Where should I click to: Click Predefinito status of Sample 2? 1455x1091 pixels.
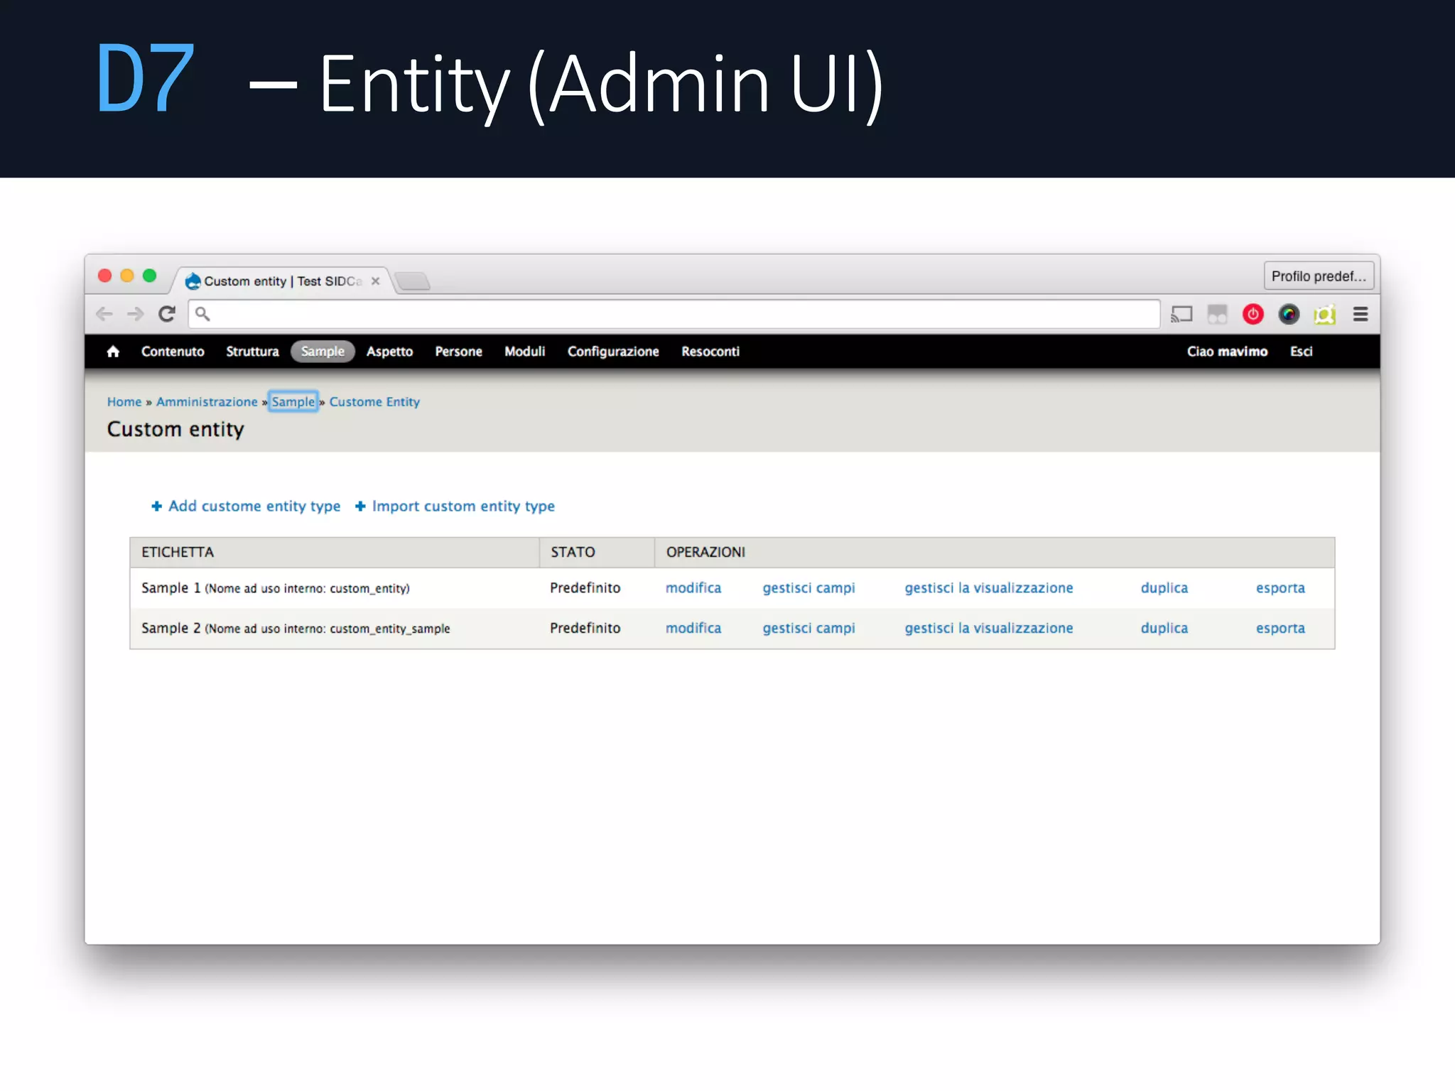click(585, 629)
